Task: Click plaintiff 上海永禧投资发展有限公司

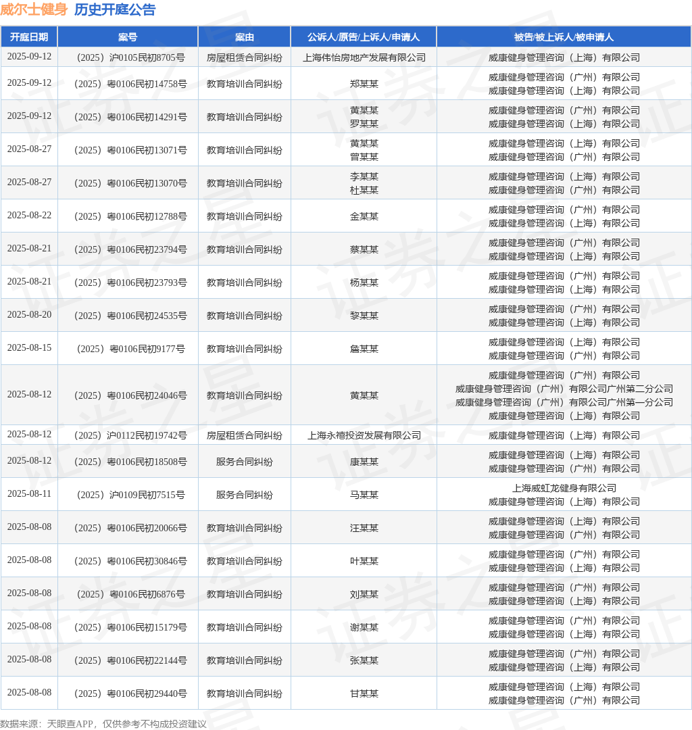Action: click(x=364, y=435)
